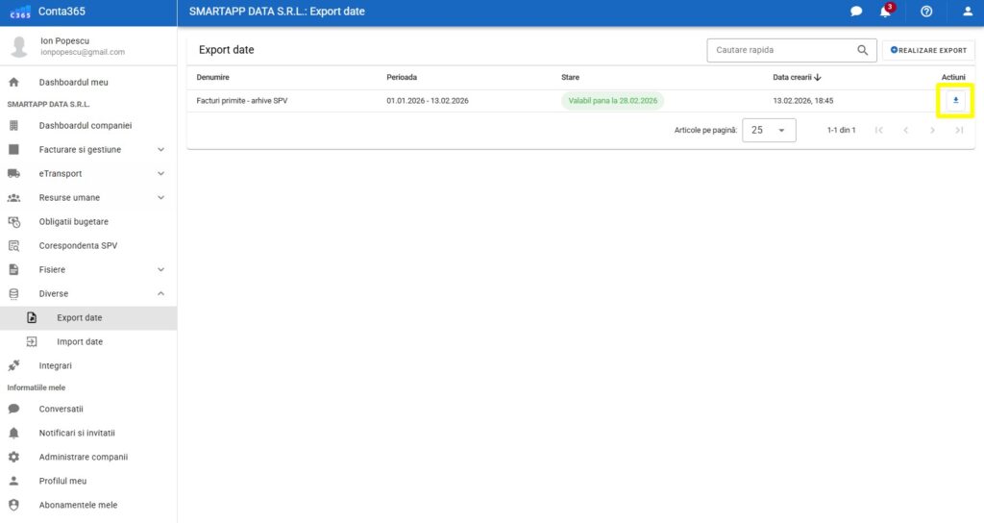Click the Conta365 logo
984x523 pixels.
click(20, 12)
